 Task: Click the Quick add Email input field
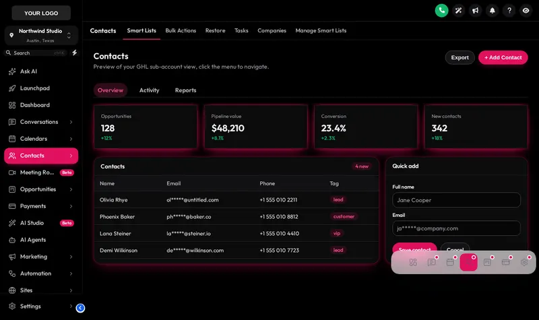click(x=456, y=228)
